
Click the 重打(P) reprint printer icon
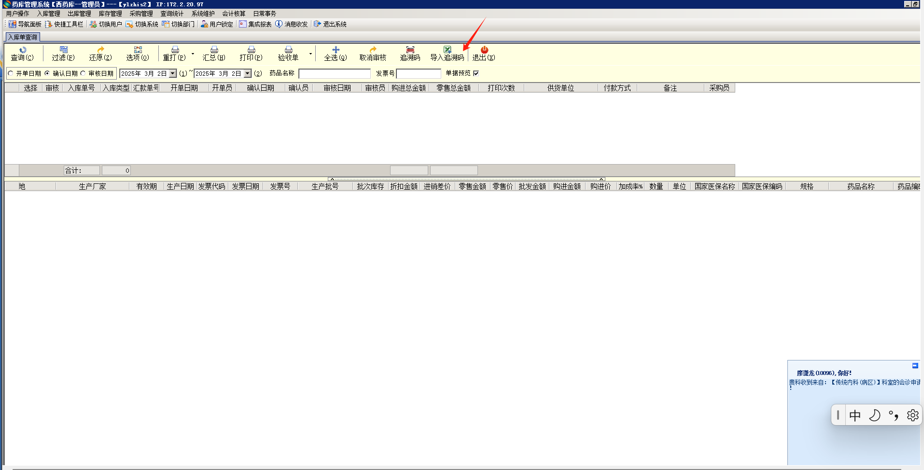pyautogui.click(x=175, y=50)
